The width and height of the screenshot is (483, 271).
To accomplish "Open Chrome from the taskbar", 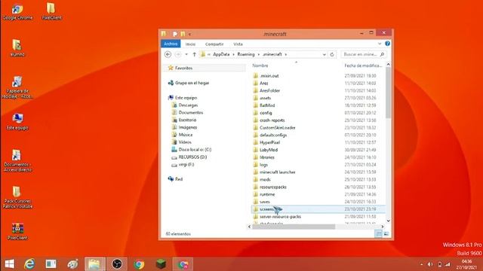I will tap(139, 264).
